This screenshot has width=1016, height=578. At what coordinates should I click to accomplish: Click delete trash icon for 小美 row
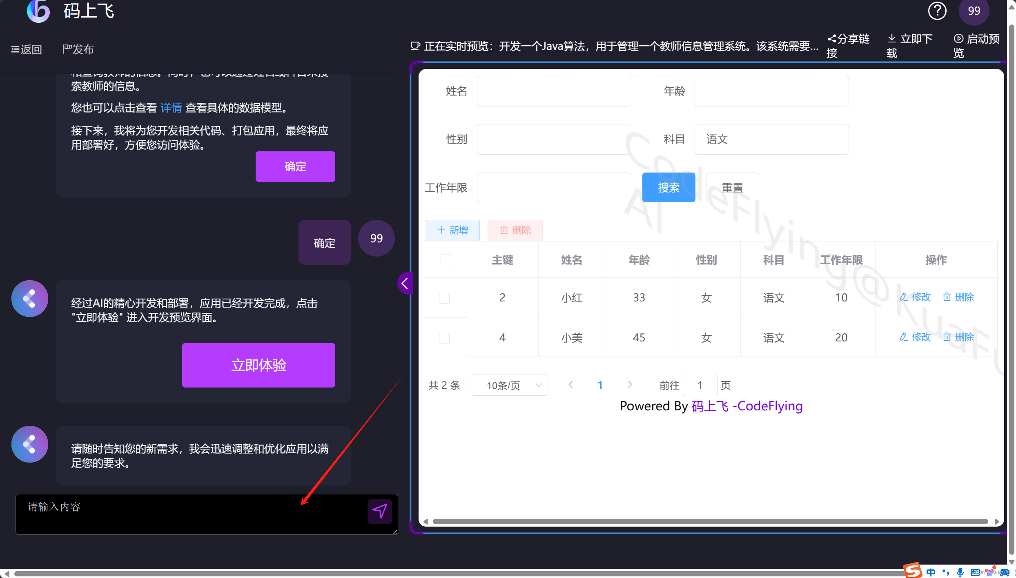click(x=947, y=337)
